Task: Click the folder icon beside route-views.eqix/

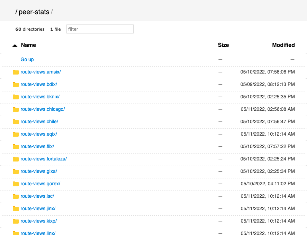Action: (x=16, y=134)
